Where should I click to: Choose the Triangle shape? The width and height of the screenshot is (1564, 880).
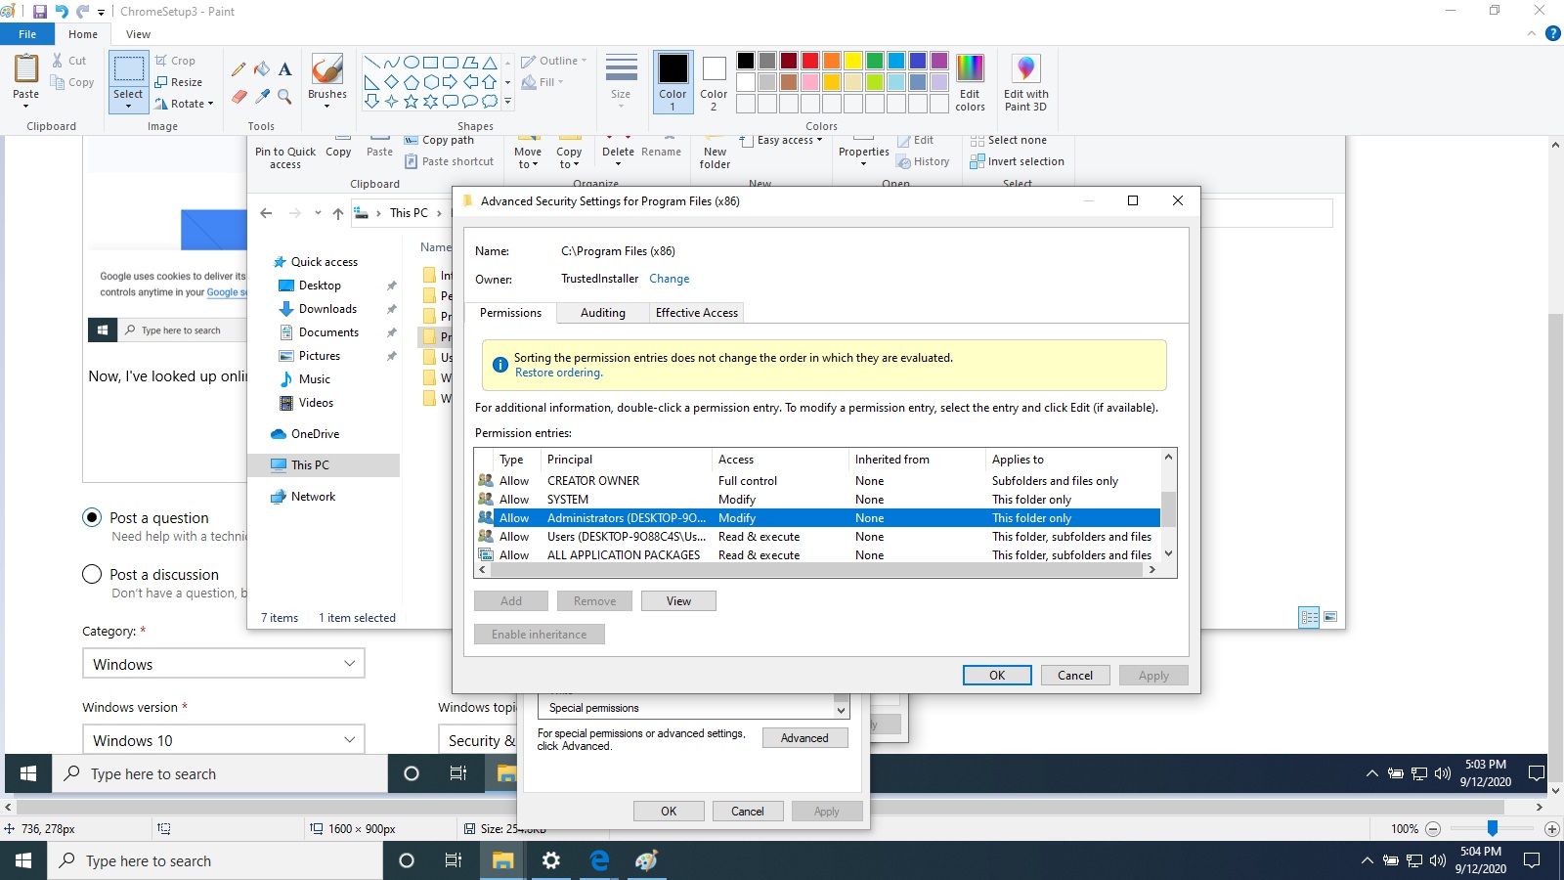click(490, 63)
